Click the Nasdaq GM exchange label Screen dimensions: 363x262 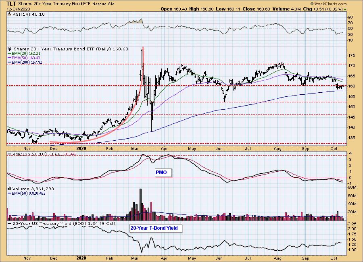[x=103, y=4]
